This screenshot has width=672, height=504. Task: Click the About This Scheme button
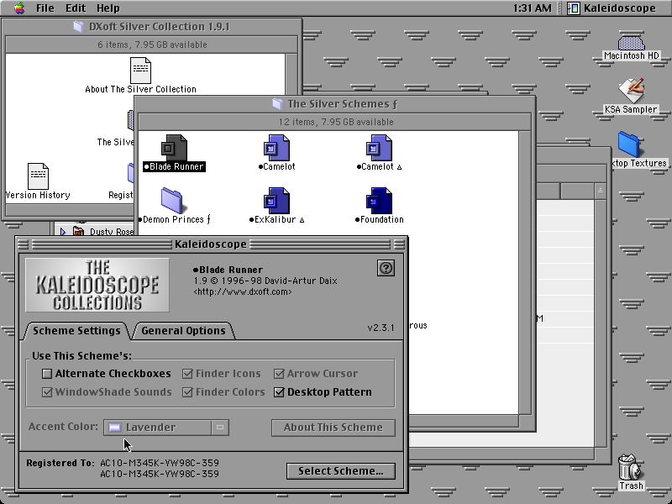[x=333, y=428]
